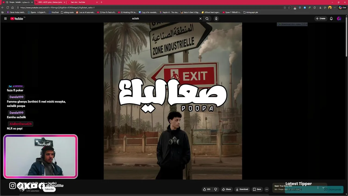Click the search magnifier button
This screenshot has width=348, height=196.
207,19
